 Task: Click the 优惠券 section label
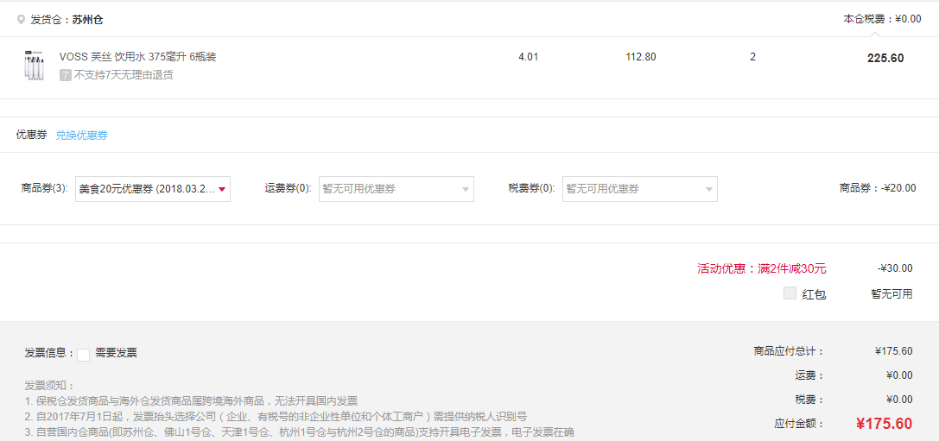coord(32,135)
